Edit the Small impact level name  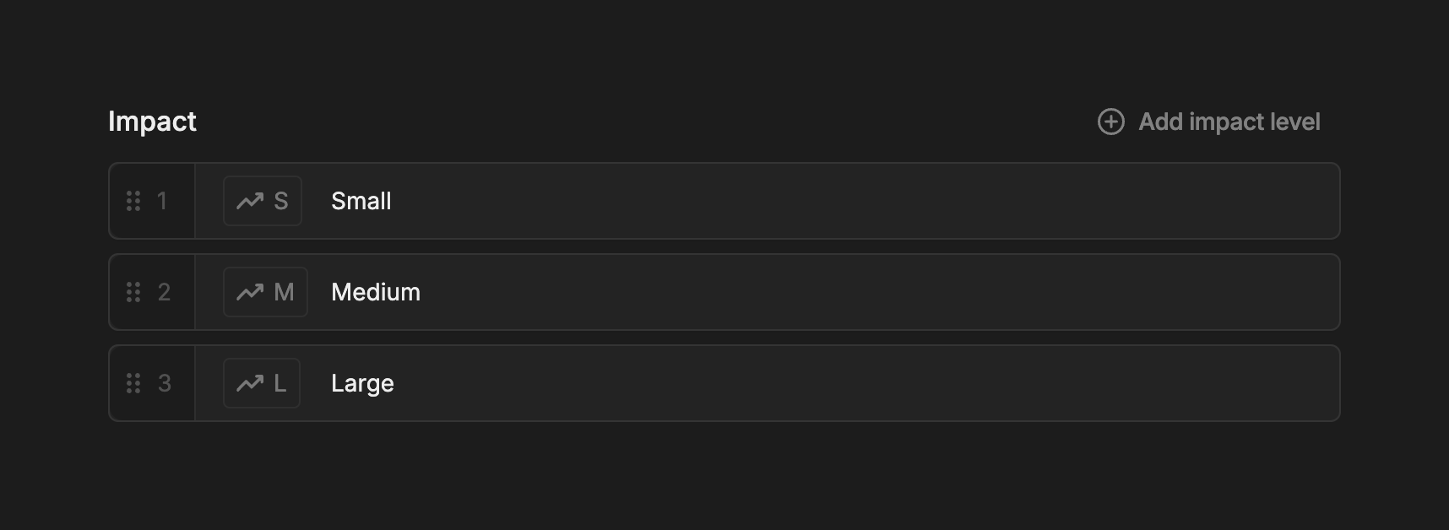point(361,201)
